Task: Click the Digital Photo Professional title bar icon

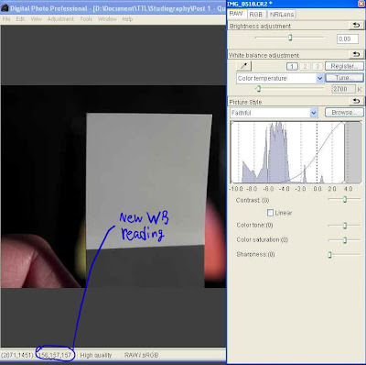Action: click(x=5, y=8)
